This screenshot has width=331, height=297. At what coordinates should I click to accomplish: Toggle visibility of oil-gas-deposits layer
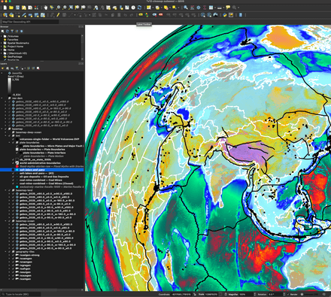(x=14, y=177)
